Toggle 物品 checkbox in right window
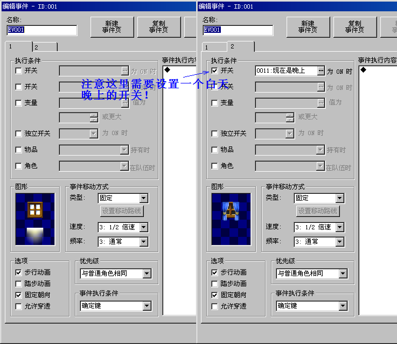Viewport: 397px width, 344px height. coord(214,150)
